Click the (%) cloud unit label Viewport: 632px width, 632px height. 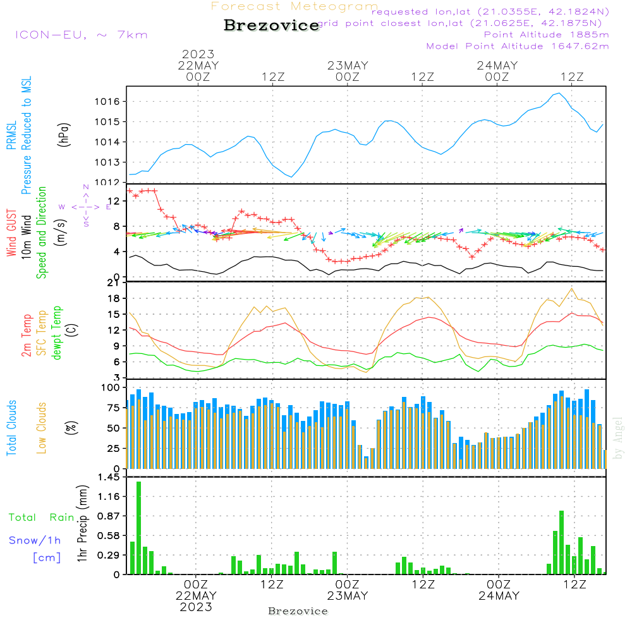(x=71, y=428)
